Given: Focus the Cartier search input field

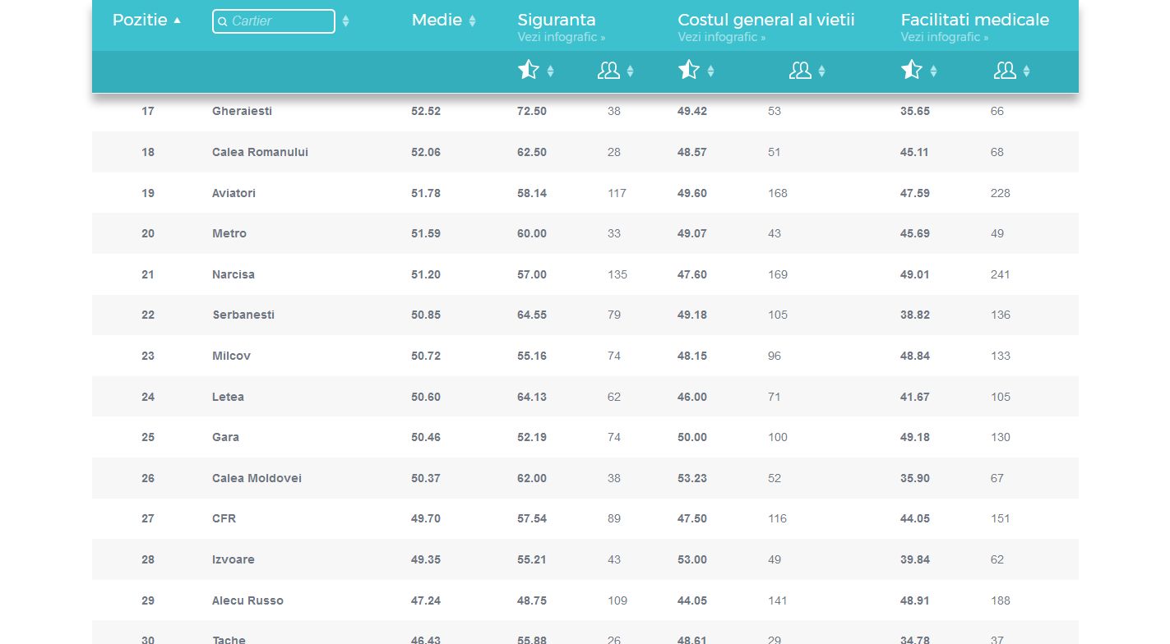Looking at the screenshot, I should click(x=280, y=21).
